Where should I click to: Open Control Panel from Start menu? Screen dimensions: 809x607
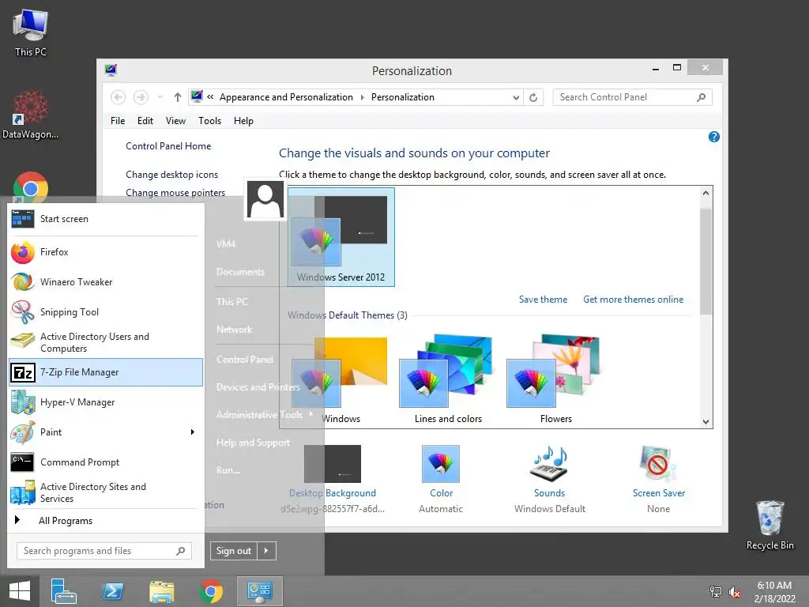pyautogui.click(x=245, y=360)
